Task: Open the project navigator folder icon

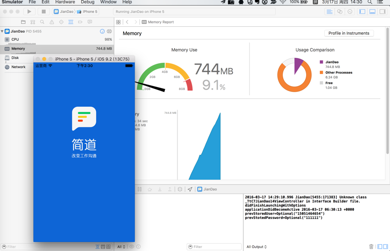Action: [23, 22]
